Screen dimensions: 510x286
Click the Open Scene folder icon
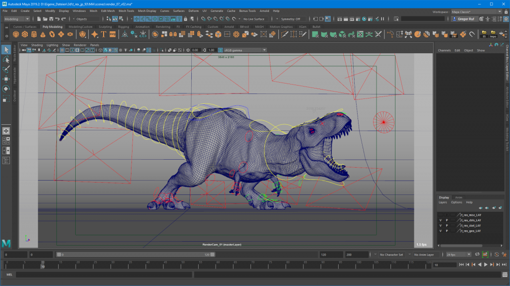tap(45, 19)
